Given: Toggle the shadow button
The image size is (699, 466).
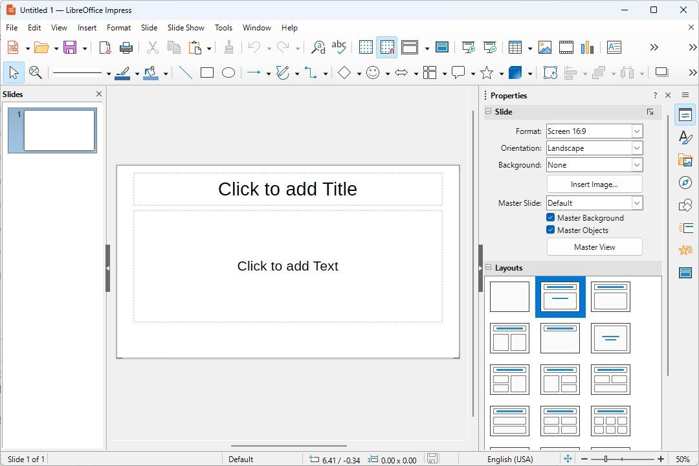Looking at the screenshot, I should click(x=661, y=72).
